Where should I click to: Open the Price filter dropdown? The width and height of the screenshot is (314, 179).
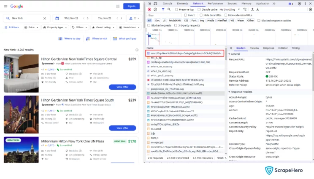click(31, 27)
